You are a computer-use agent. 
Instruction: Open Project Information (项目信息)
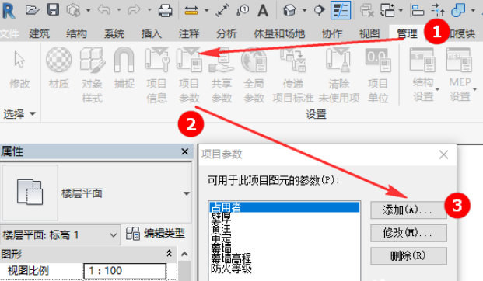157,75
